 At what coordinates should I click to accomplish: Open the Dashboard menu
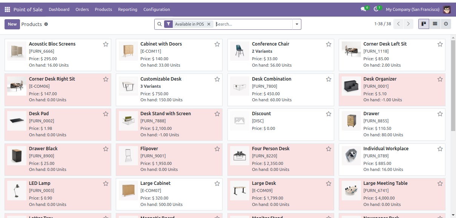[x=59, y=9]
